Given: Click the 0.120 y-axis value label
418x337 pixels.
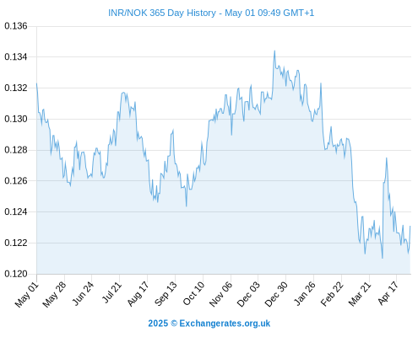Looking at the screenshot, I should pos(16,274).
